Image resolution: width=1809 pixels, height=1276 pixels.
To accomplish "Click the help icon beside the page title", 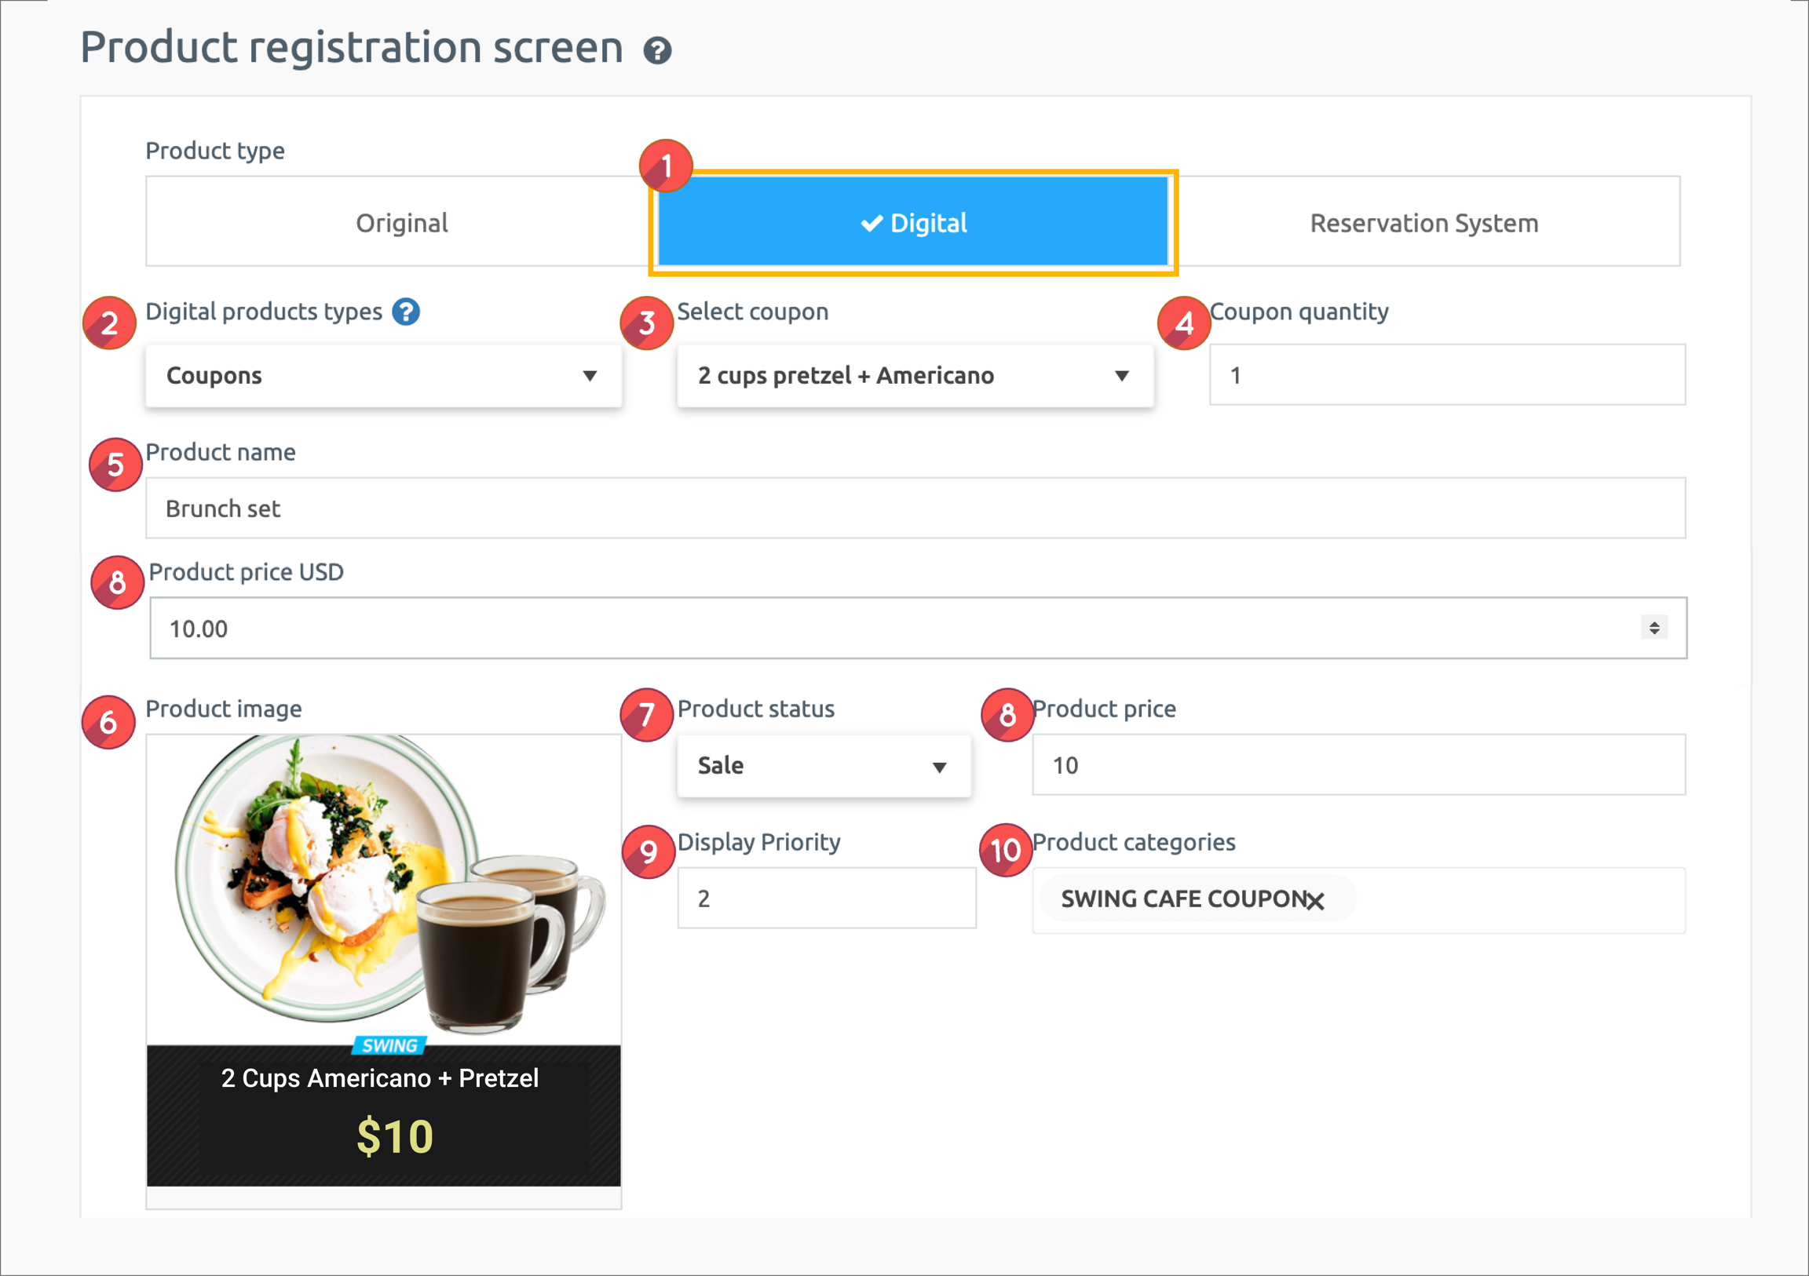I will tap(657, 51).
